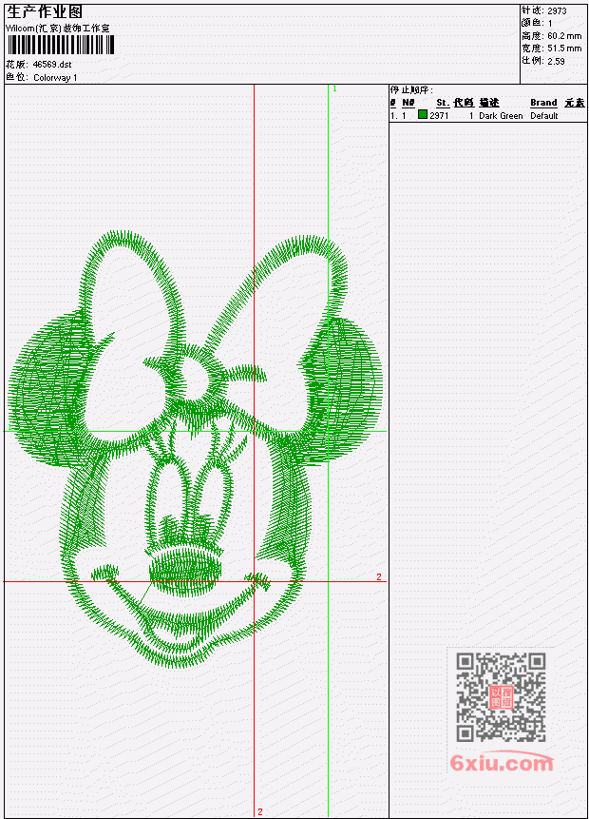Click the 'Default' brand cell
The image size is (589, 819).
pos(544,115)
